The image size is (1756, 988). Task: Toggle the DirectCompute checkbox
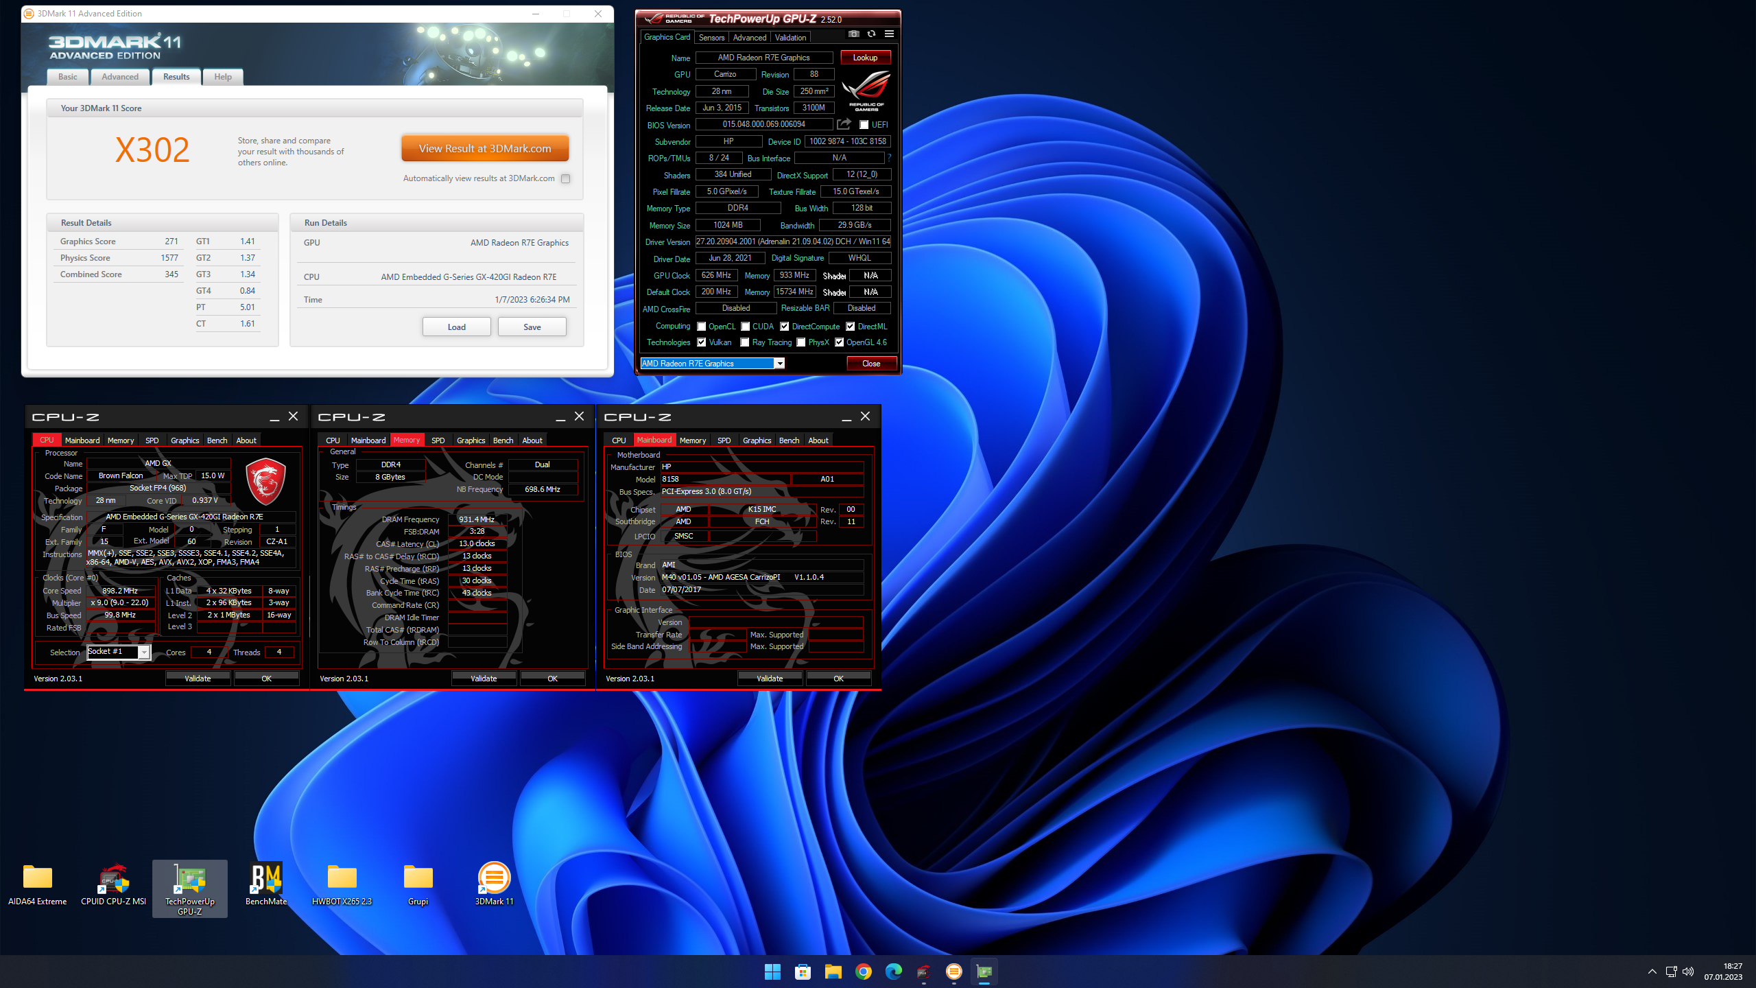[x=784, y=327]
